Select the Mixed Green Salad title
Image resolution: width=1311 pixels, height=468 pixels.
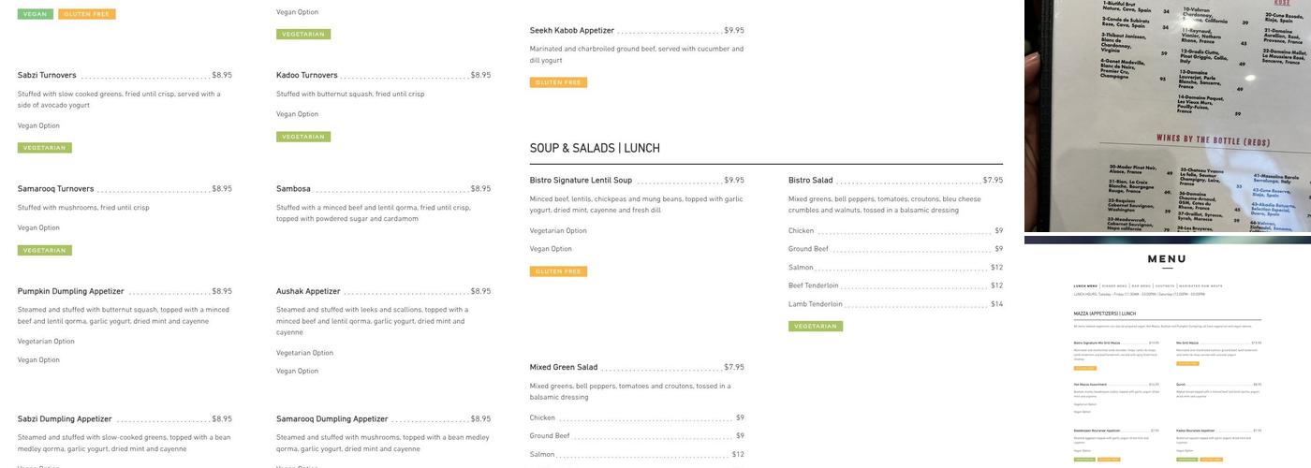pyautogui.click(x=564, y=368)
